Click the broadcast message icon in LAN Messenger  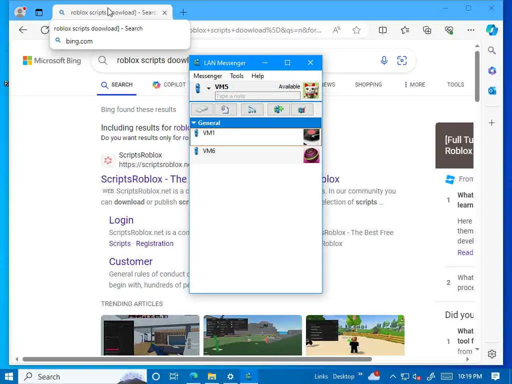(x=252, y=109)
